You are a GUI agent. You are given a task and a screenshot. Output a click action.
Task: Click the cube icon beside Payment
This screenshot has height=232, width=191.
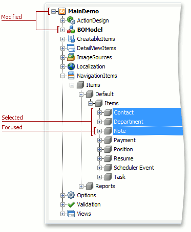click(x=108, y=140)
